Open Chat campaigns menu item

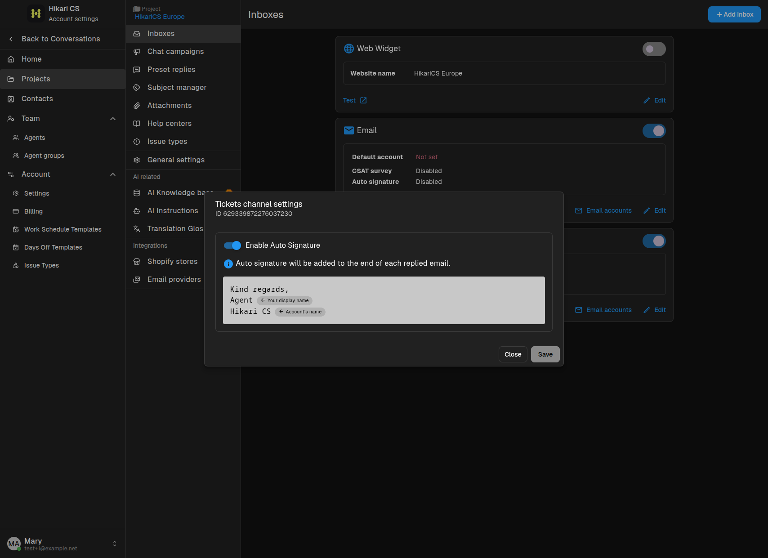coord(183,52)
